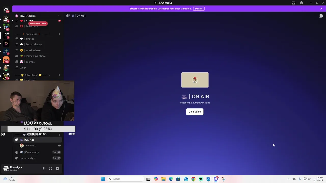Select ON AIR voice channel in sidebar

click(x=38, y=140)
